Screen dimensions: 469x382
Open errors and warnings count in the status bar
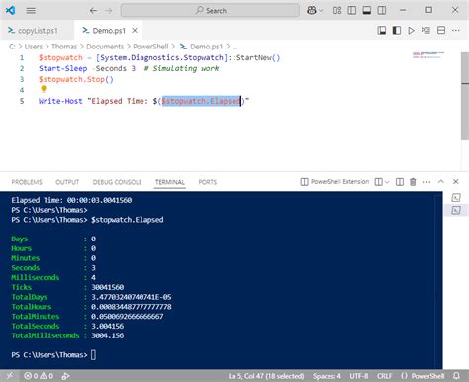[x=39, y=376]
